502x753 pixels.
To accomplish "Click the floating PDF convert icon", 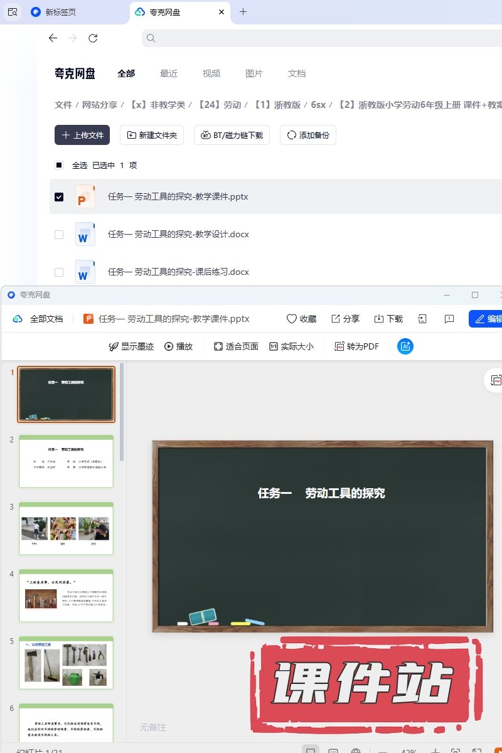I will point(496,381).
